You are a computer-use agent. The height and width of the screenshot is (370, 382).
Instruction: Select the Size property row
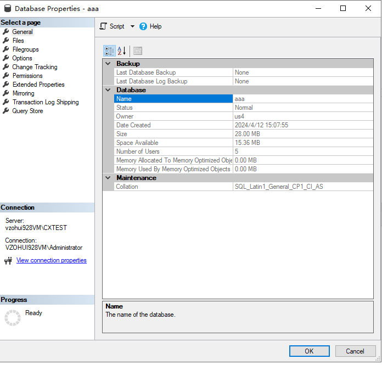coord(244,134)
